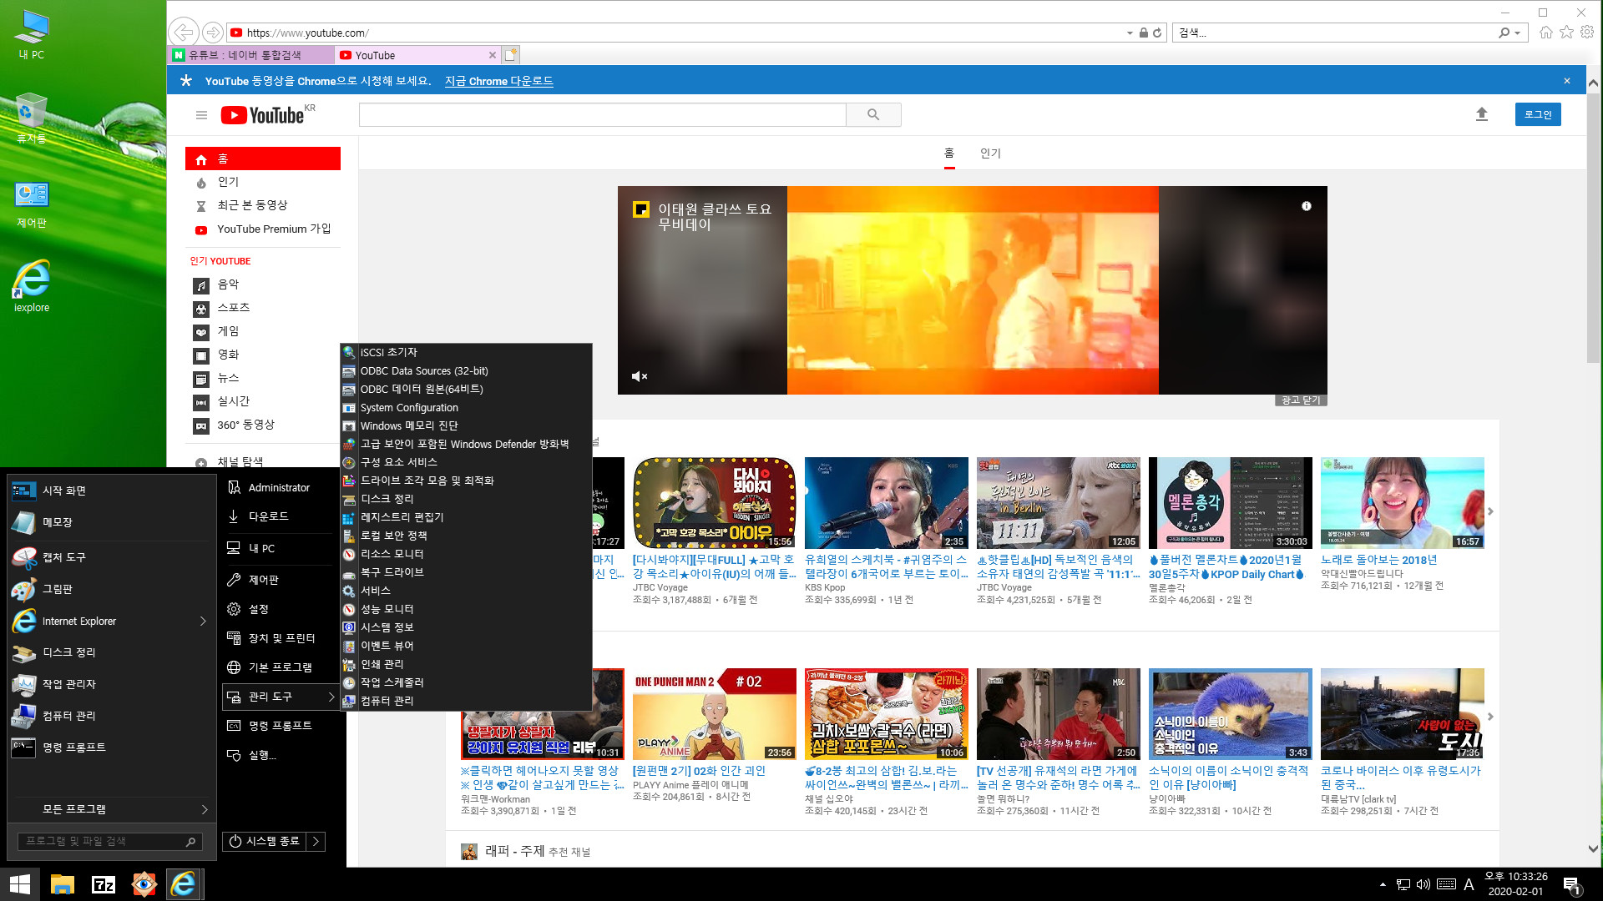
Task: Click the browser back arrow button
Action: click(x=183, y=33)
